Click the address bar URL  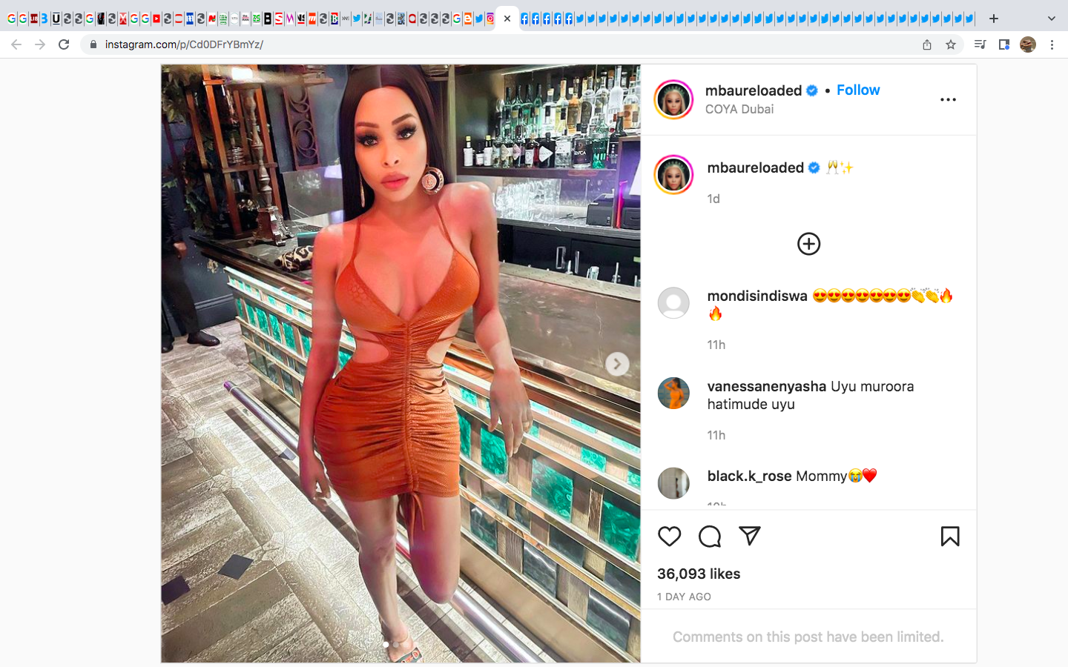pos(184,44)
